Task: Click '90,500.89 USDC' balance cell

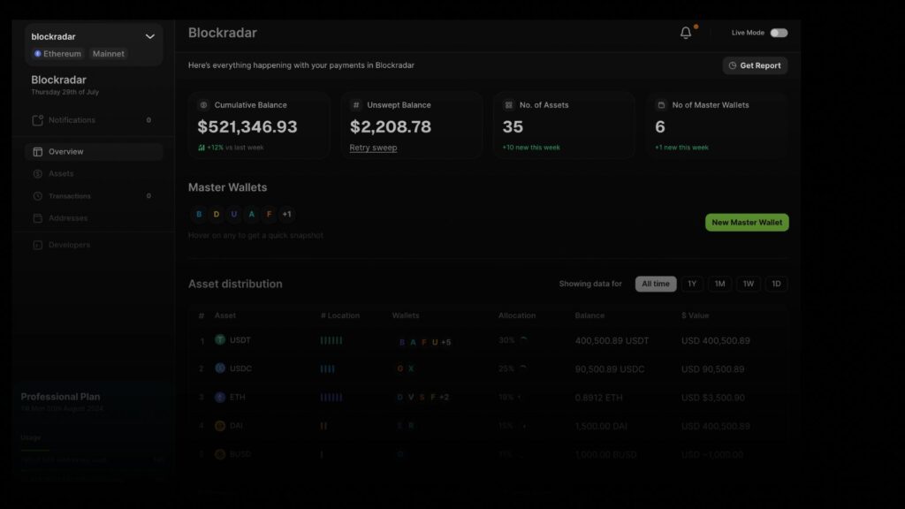Action: click(x=610, y=369)
